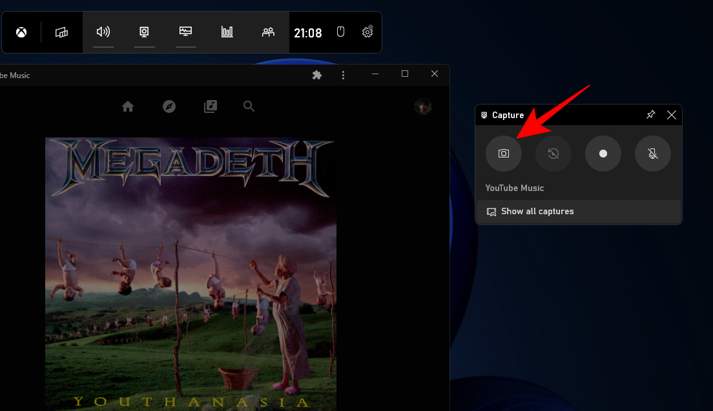Click Show all captures

[579, 212]
